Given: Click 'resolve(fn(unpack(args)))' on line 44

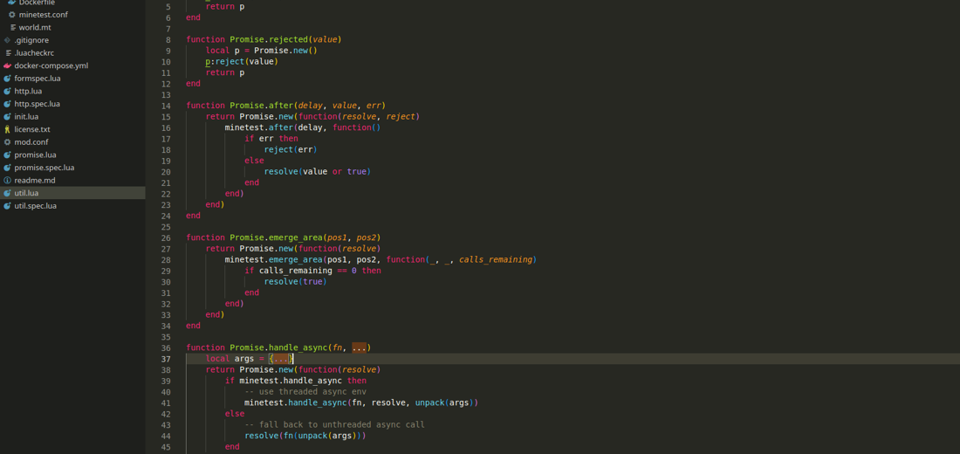Looking at the screenshot, I should 305,437.
